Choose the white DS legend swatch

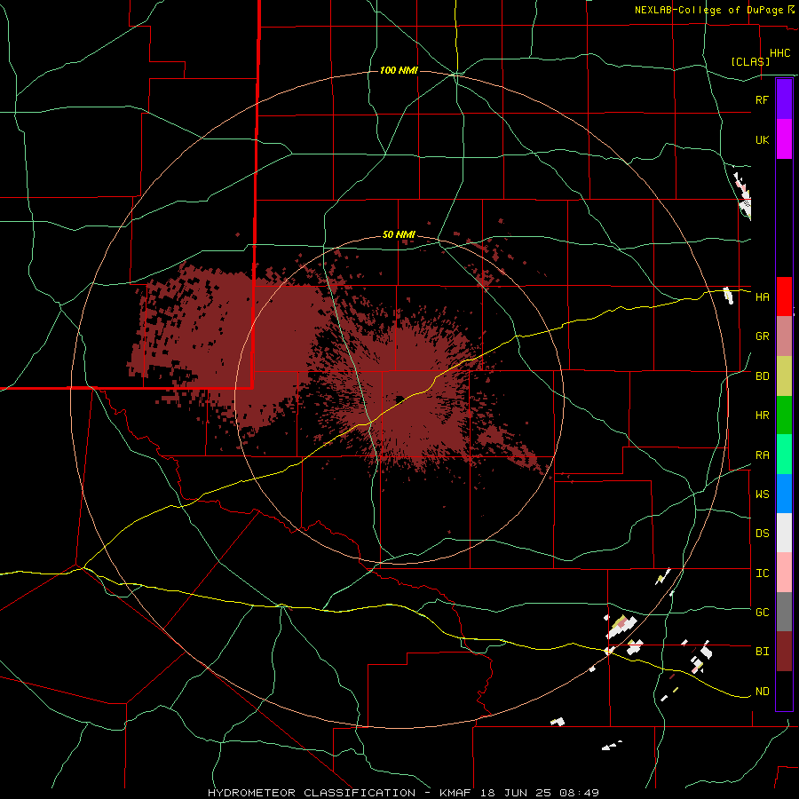click(x=784, y=533)
